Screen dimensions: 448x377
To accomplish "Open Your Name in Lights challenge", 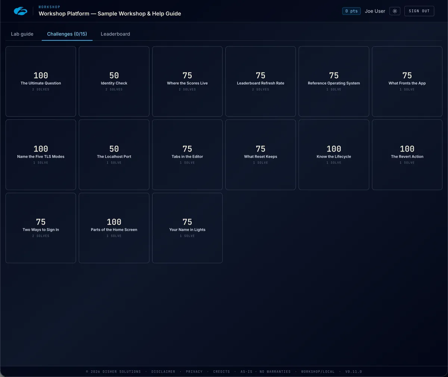I will coord(187,228).
